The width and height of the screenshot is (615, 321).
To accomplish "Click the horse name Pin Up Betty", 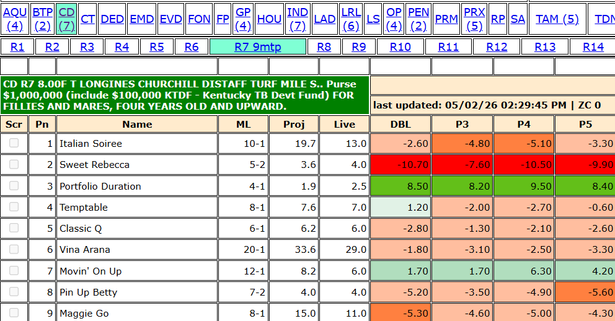I will click(x=88, y=292).
